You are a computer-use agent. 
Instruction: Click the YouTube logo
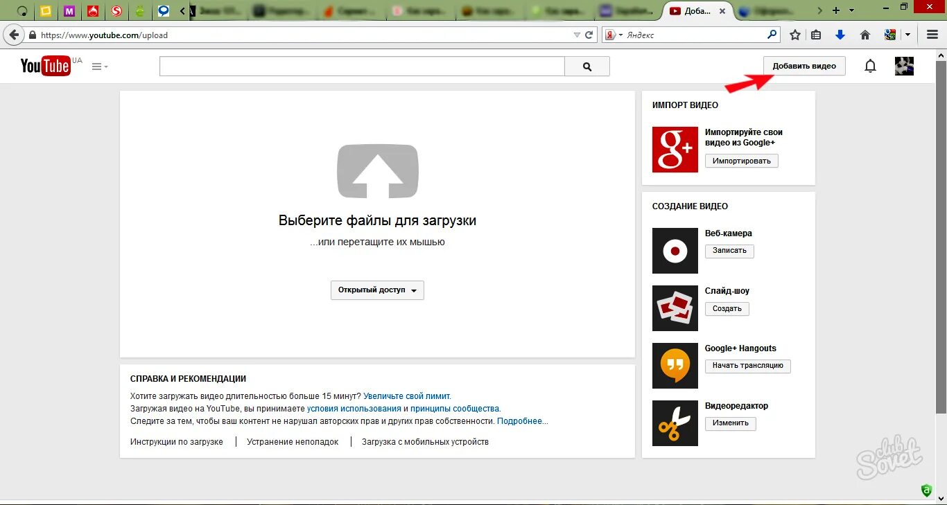point(46,66)
